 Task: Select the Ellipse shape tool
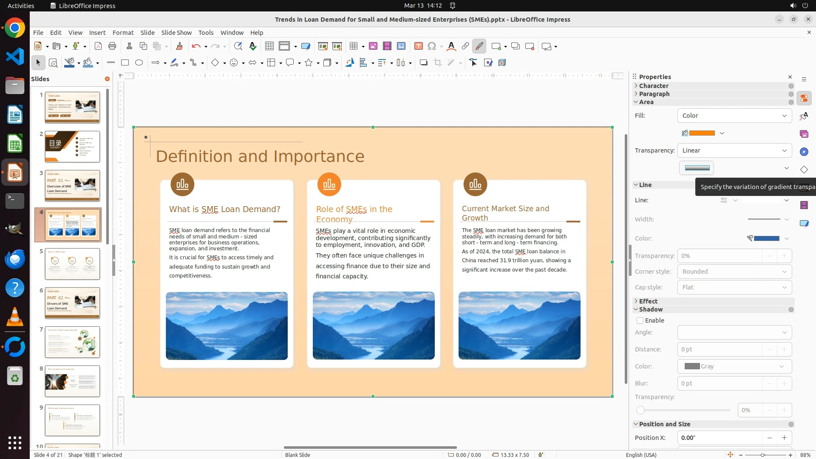coord(139,63)
